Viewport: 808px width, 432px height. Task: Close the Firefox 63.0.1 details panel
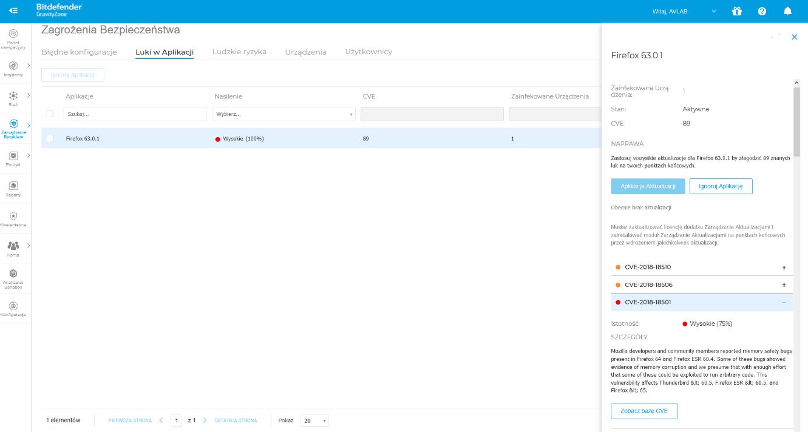point(794,37)
